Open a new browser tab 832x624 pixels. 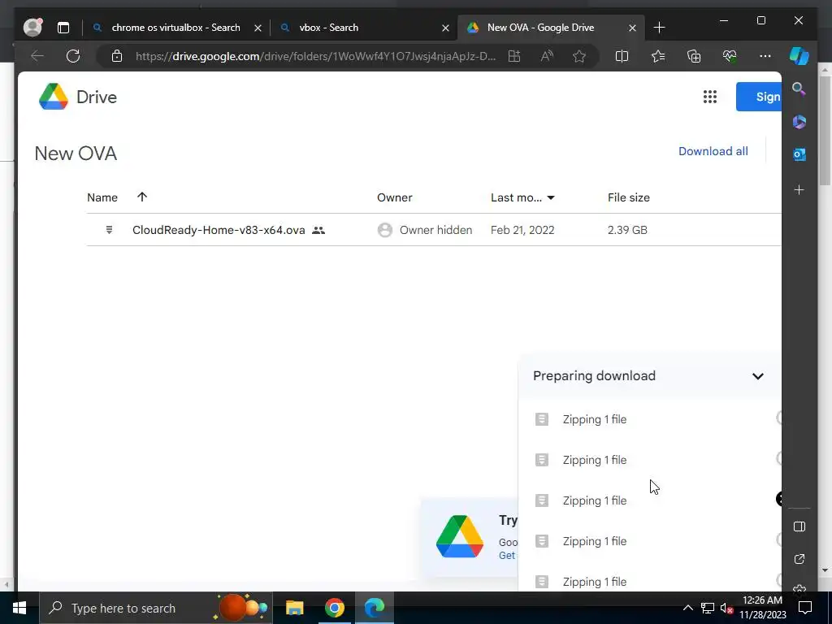tap(659, 28)
